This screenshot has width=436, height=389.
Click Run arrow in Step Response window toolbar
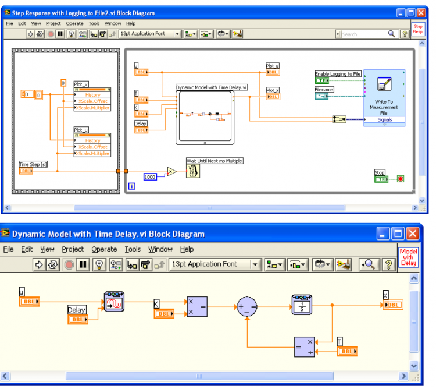30,34
